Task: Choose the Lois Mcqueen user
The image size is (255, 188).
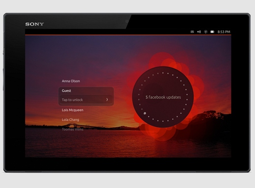Action: 73,110
